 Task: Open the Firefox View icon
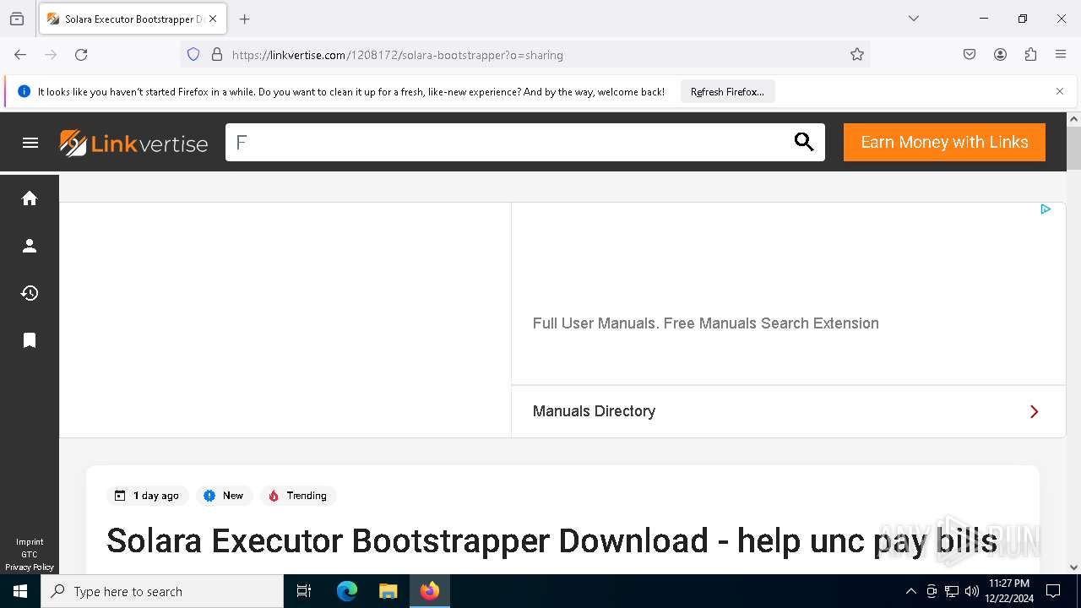(17, 19)
